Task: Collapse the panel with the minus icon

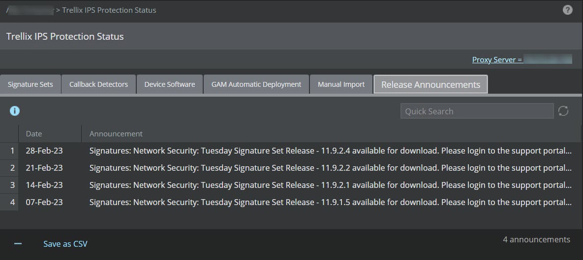Action: tap(18, 244)
